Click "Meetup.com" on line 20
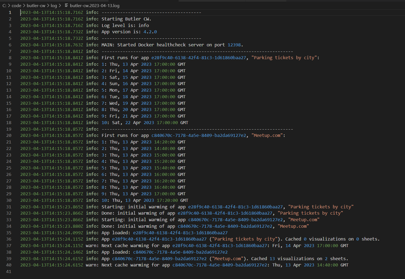 [267, 135]
